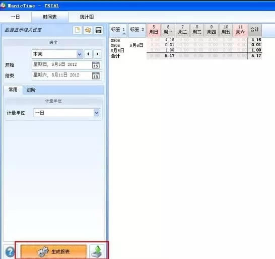Open the 进阶 settings tab

tap(31, 90)
